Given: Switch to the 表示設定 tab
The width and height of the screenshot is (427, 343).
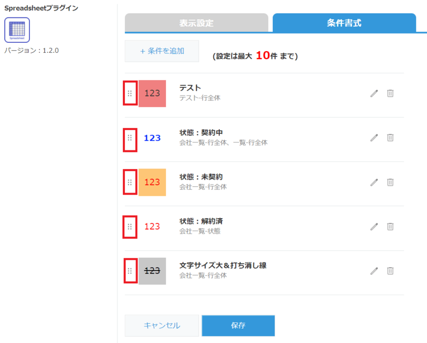Looking at the screenshot, I should coord(196,23).
